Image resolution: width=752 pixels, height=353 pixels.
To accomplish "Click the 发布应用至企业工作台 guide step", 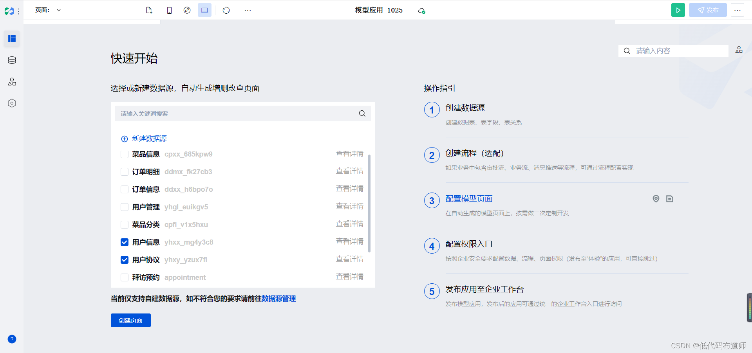I will tap(484, 289).
